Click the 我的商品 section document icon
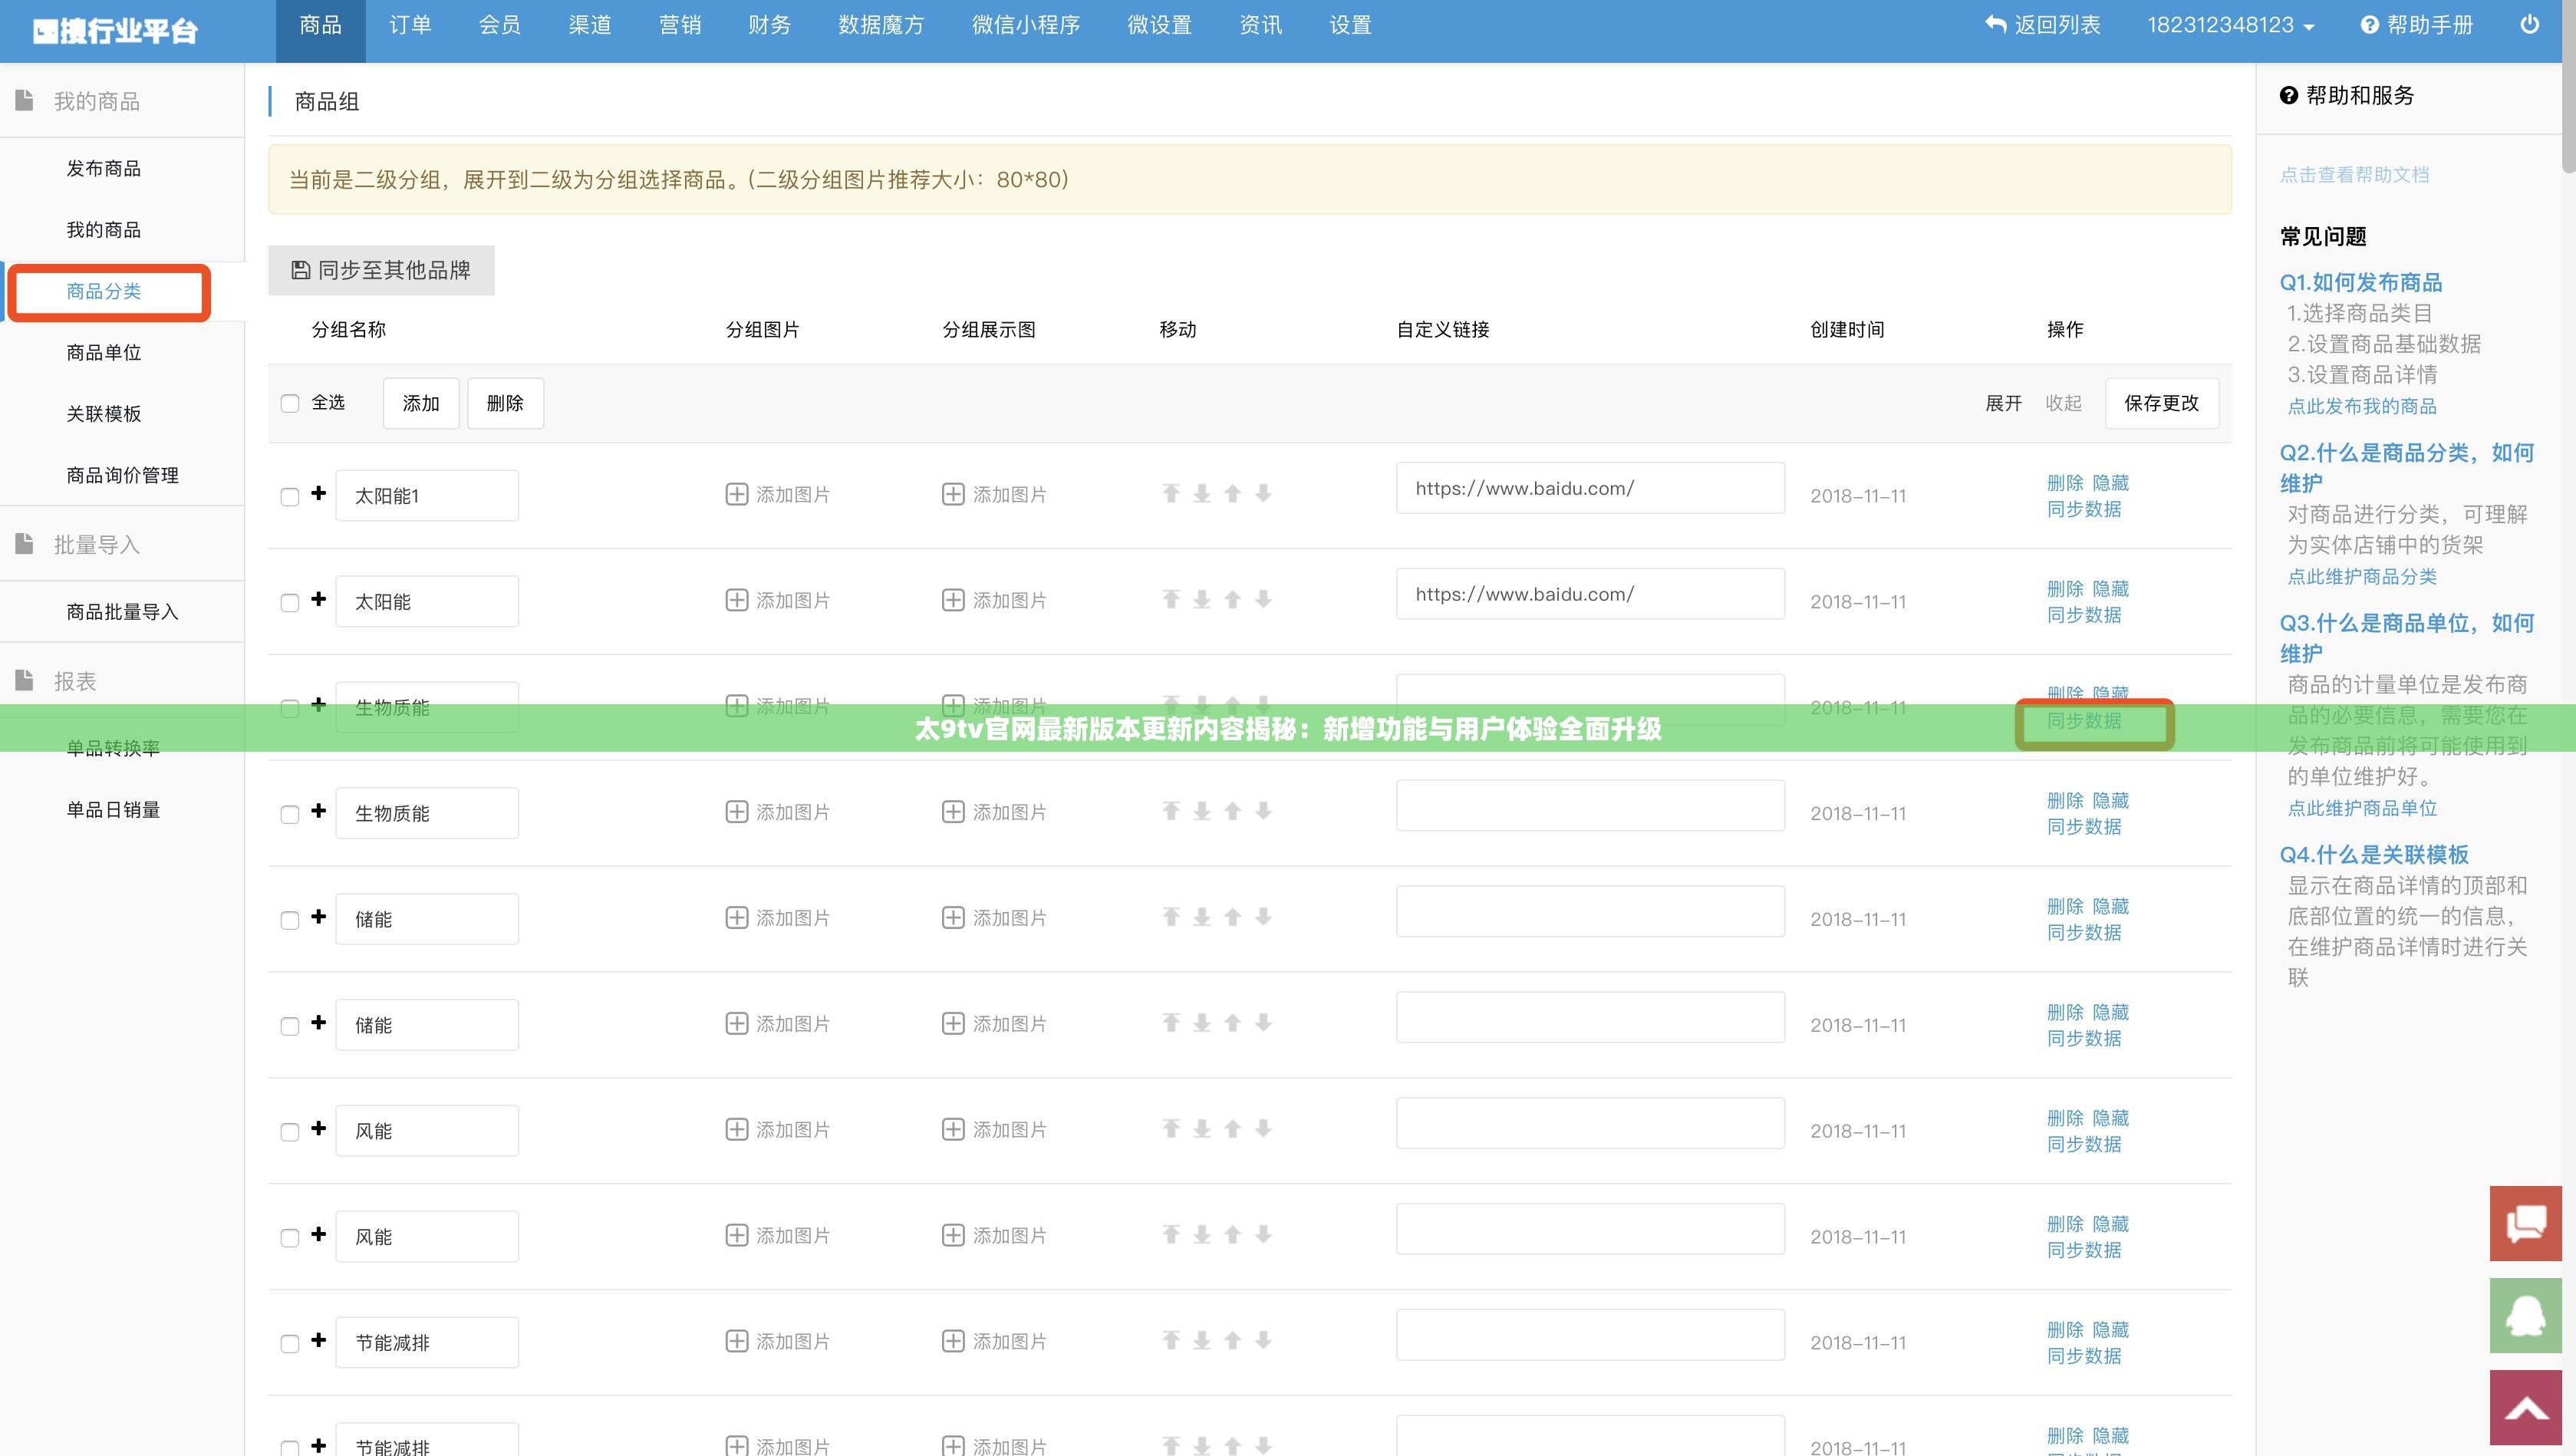Image resolution: width=2576 pixels, height=1456 pixels. 25,100
